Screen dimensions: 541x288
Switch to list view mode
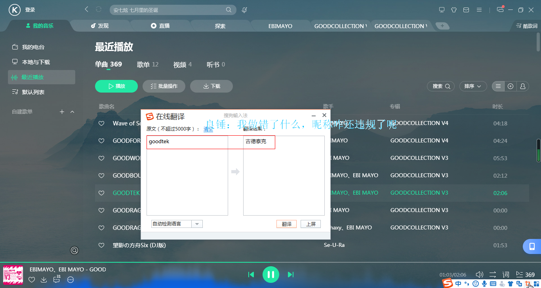point(498,86)
